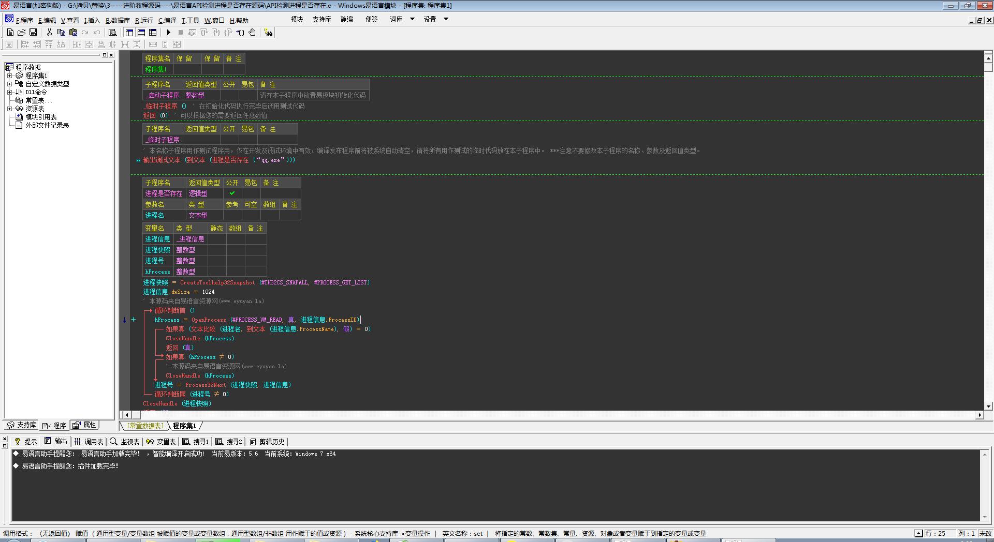Click the Paste clipboard icon
Screen dimensions: 994x542
coord(73,33)
